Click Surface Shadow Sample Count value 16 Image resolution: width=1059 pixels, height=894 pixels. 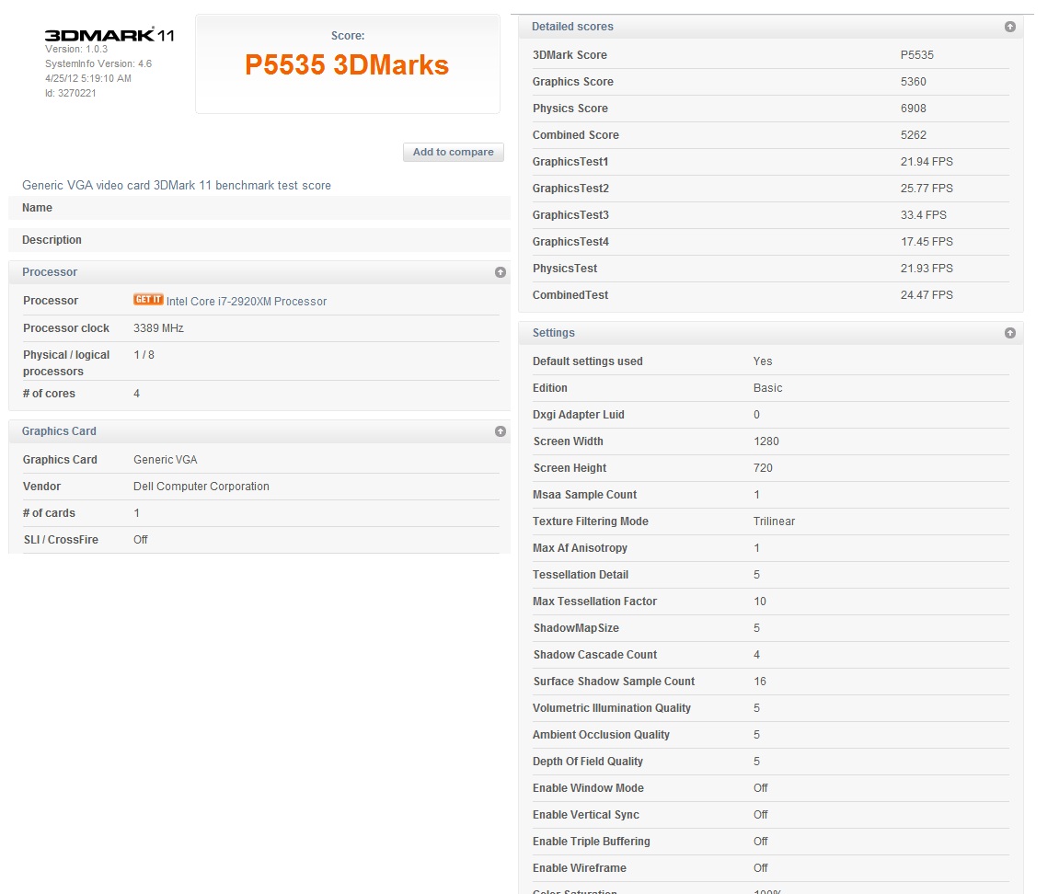pyautogui.click(x=760, y=682)
